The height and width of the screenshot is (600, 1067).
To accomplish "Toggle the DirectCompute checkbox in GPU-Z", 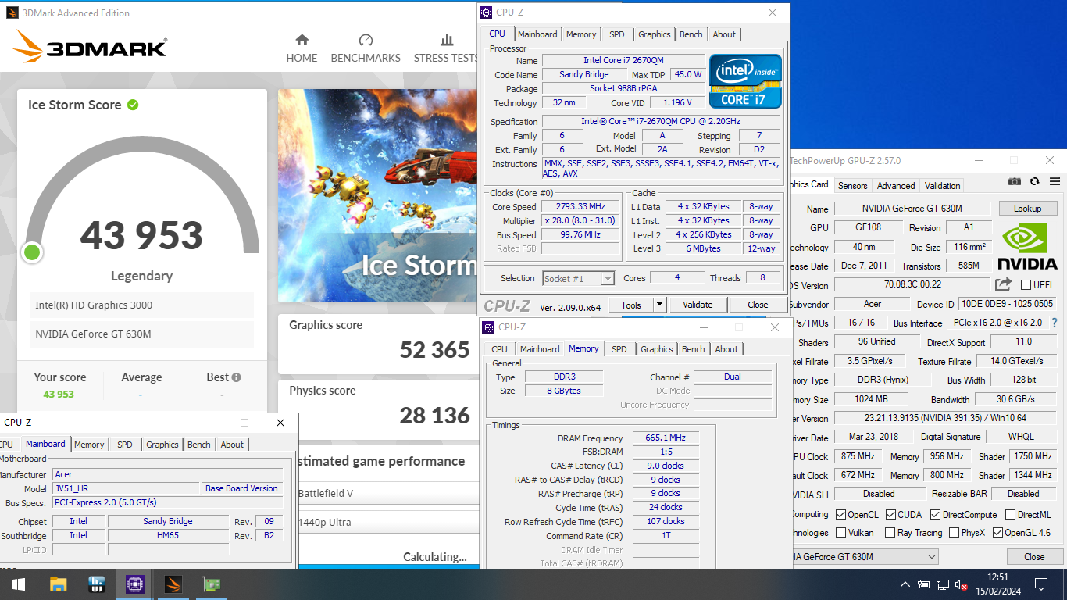I will [936, 515].
